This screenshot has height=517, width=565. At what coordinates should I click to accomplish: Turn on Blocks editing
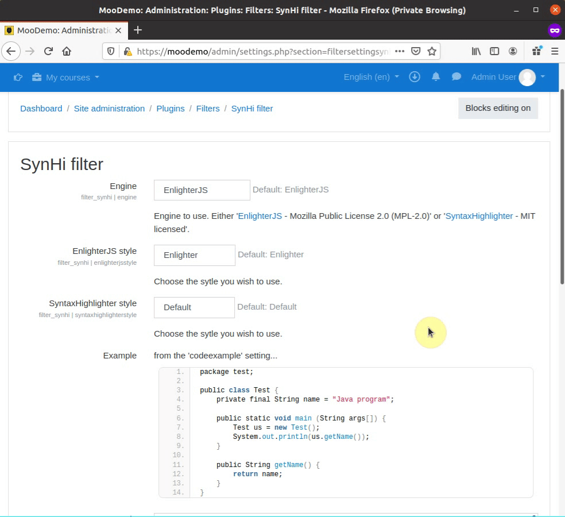tap(498, 108)
